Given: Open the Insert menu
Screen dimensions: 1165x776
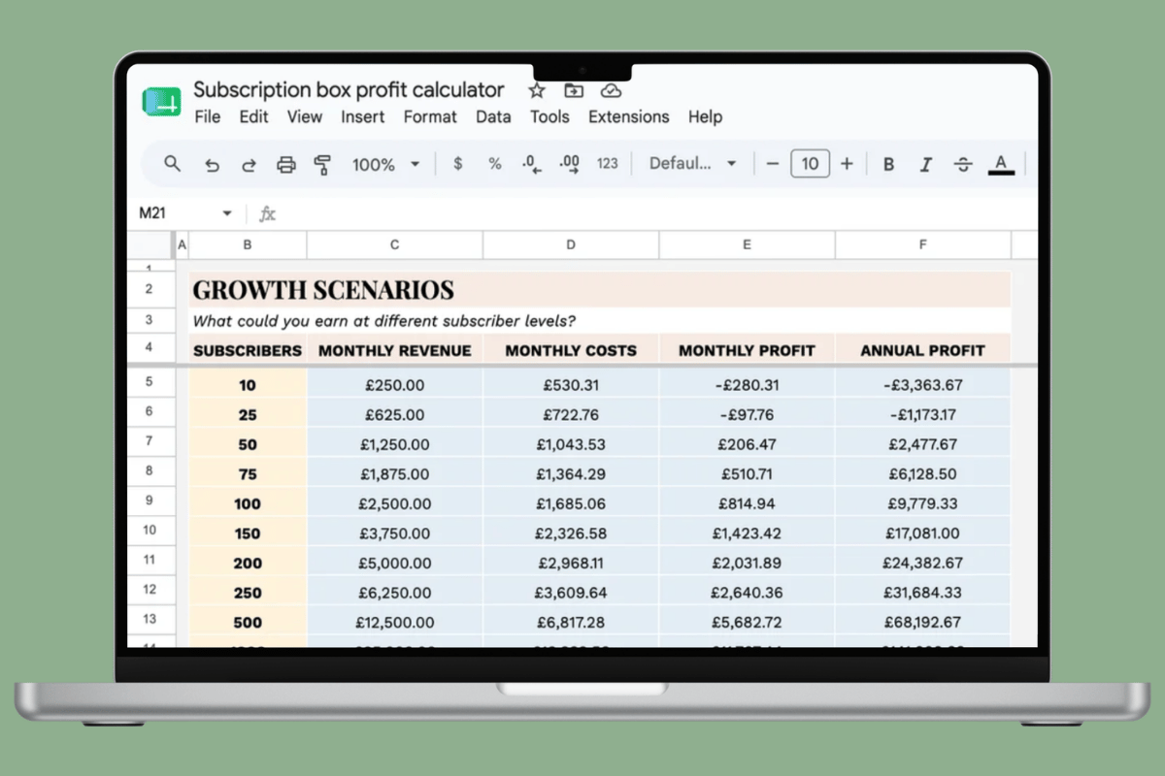Looking at the screenshot, I should tap(363, 116).
